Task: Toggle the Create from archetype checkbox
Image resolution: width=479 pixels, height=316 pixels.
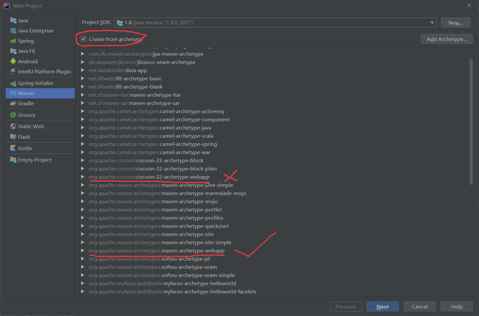Action: [x=84, y=39]
